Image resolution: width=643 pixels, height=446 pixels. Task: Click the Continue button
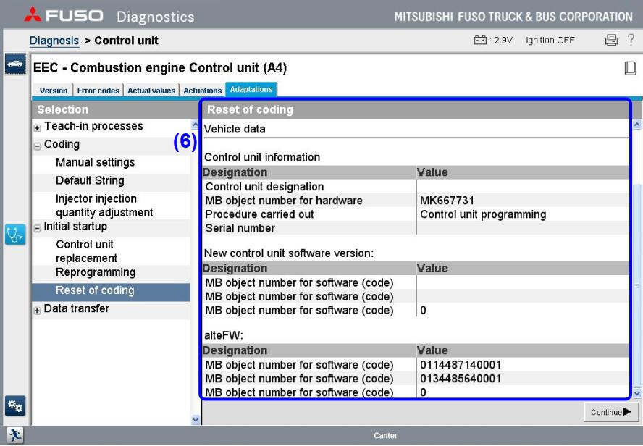[611, 412]
